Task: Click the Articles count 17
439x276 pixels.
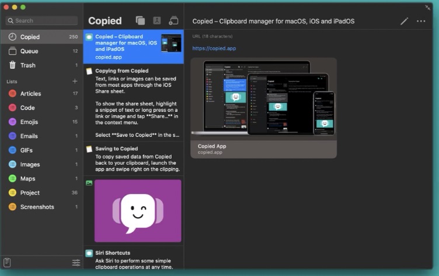Action: [x=75, y=94]
